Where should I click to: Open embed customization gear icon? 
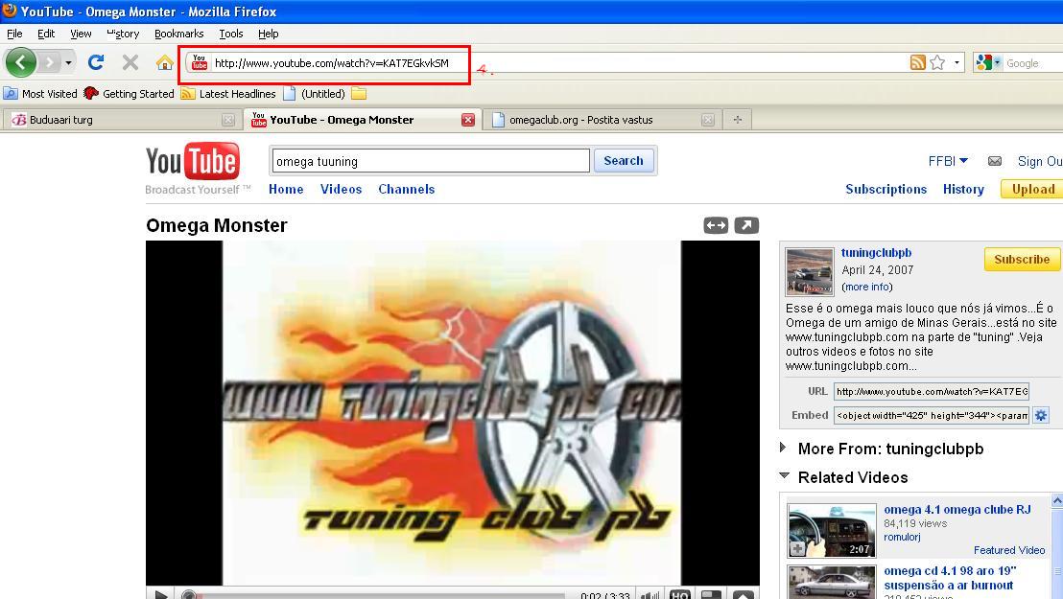[x=1041, y=415]
